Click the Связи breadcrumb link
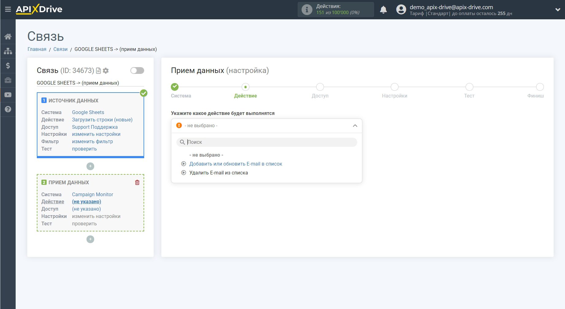Viewport: 565px width, 309px height. point(60,49)
